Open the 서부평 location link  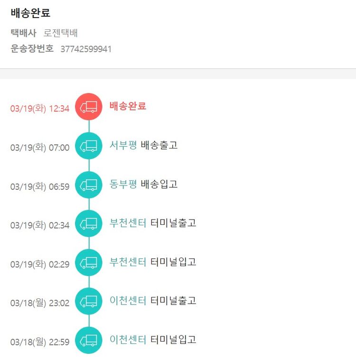click(x=123, y=145)
